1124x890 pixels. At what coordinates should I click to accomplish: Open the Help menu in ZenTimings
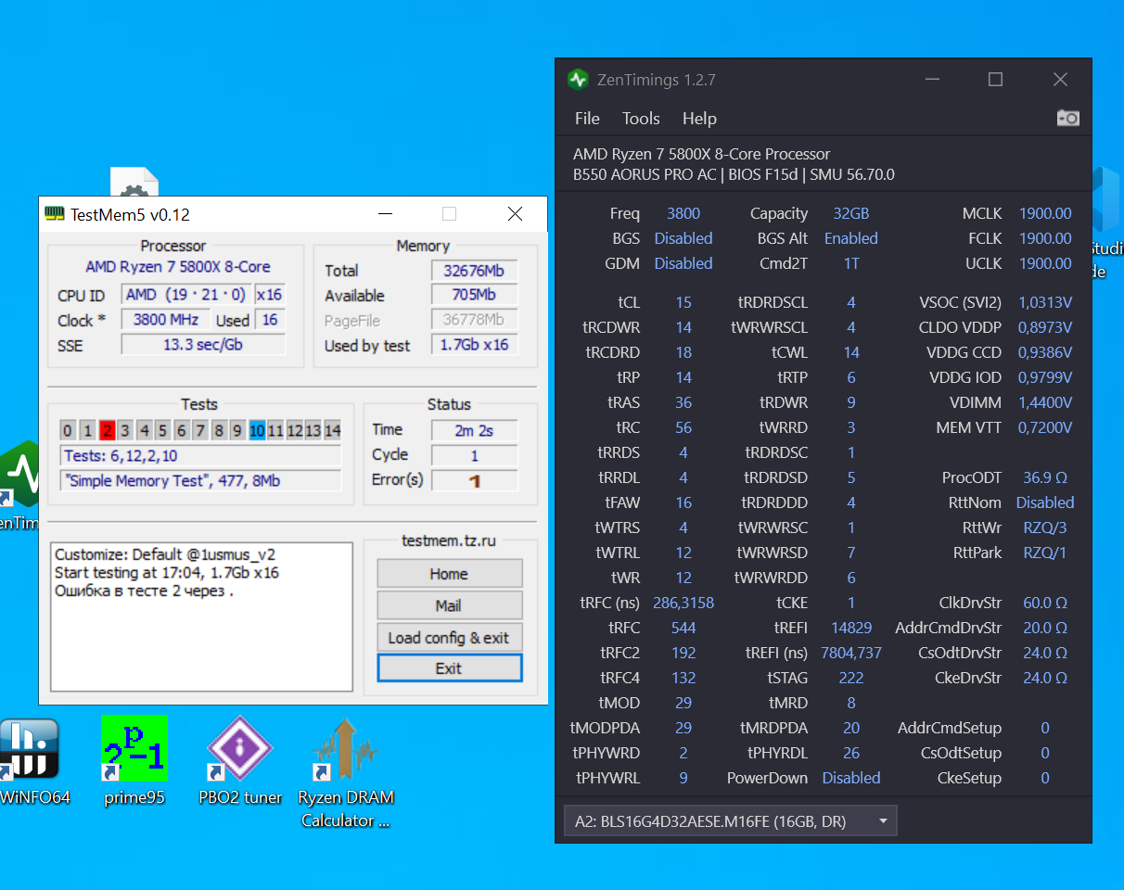(x=699, y=119)
